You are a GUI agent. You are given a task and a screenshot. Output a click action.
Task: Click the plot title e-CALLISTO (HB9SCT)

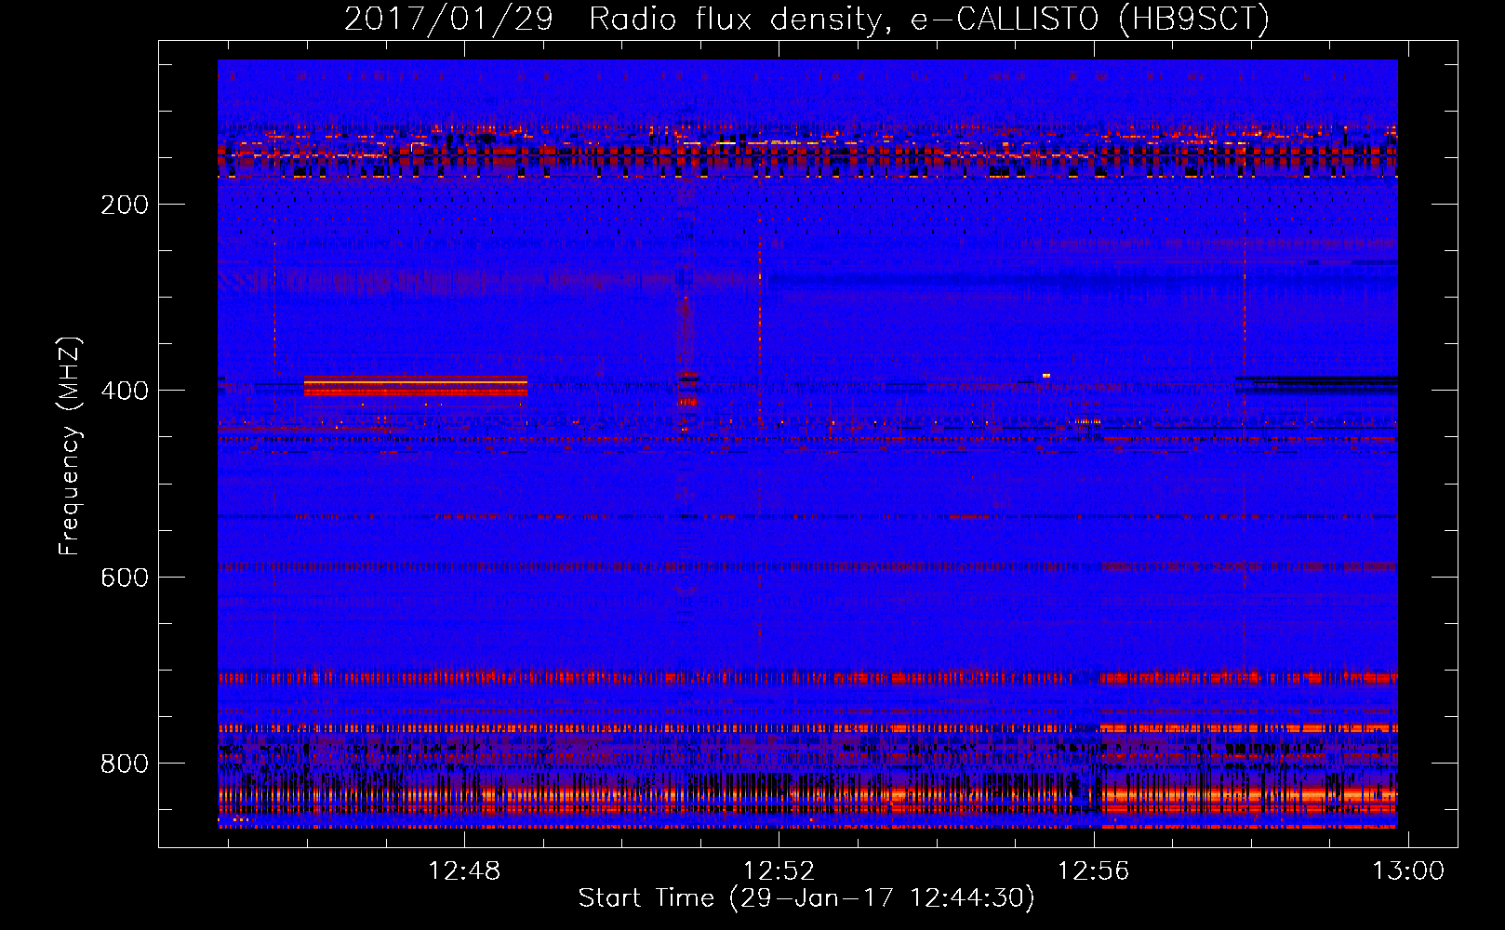coord(1089,19)
